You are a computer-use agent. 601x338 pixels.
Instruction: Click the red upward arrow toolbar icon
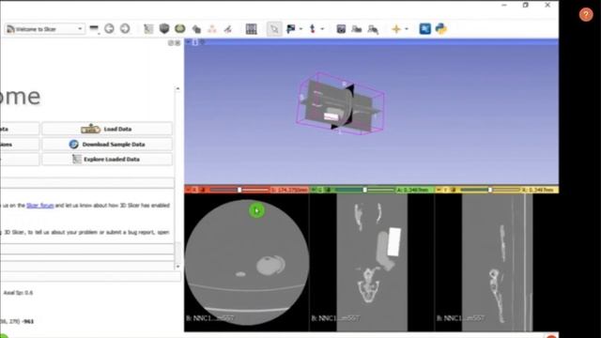click(313, 29)
